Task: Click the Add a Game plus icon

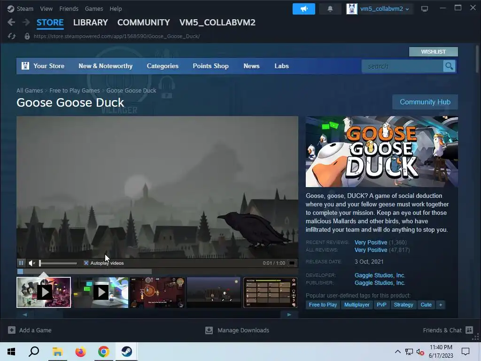Action: 12,330
